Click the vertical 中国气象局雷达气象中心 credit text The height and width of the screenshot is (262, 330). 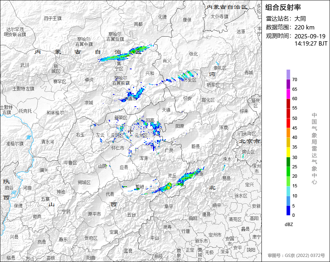[x=314, y=149]
